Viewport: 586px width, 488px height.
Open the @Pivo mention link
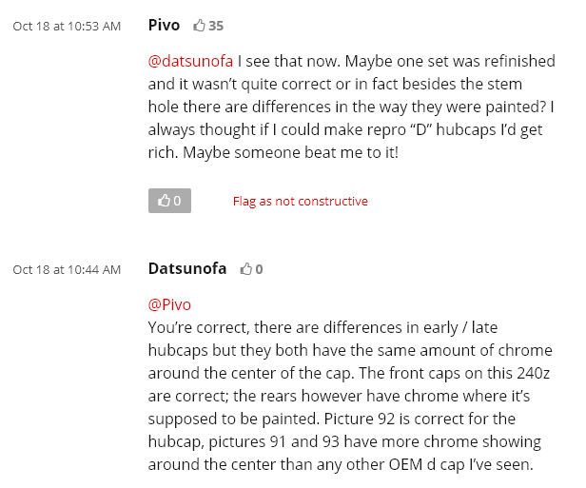169,304
